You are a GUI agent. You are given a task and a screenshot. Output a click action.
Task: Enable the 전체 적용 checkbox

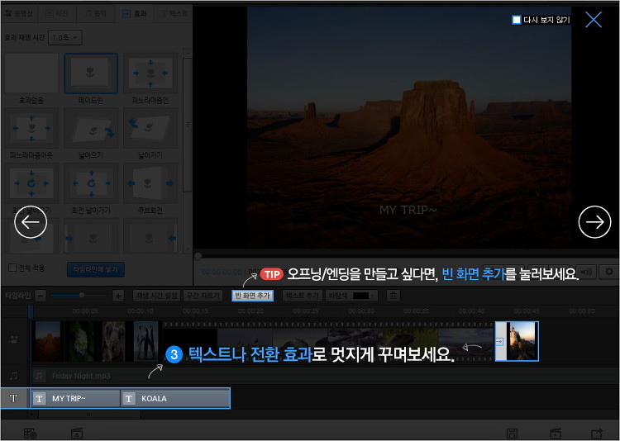point(12,268)
